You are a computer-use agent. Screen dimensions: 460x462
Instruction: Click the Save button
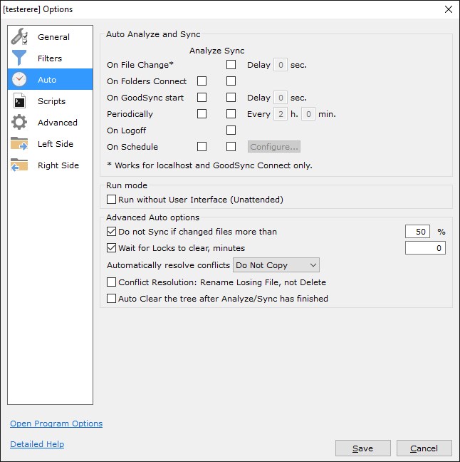point(362,448)
